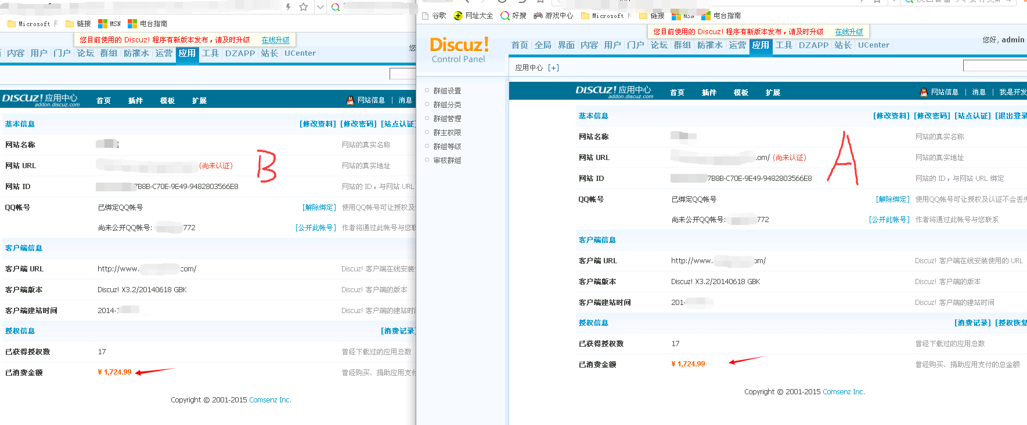
Task: Click the Discuz! Control Panel logo
Action: pyautogui.click(x=459, y=50)
